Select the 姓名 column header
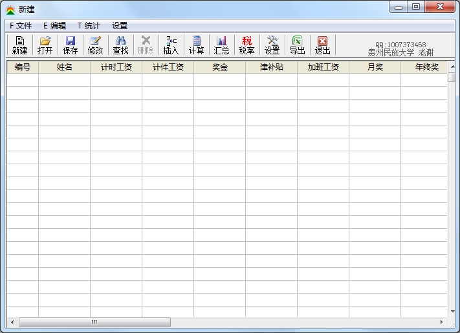Viewport: 460px width, 333px height. point(64,67)
